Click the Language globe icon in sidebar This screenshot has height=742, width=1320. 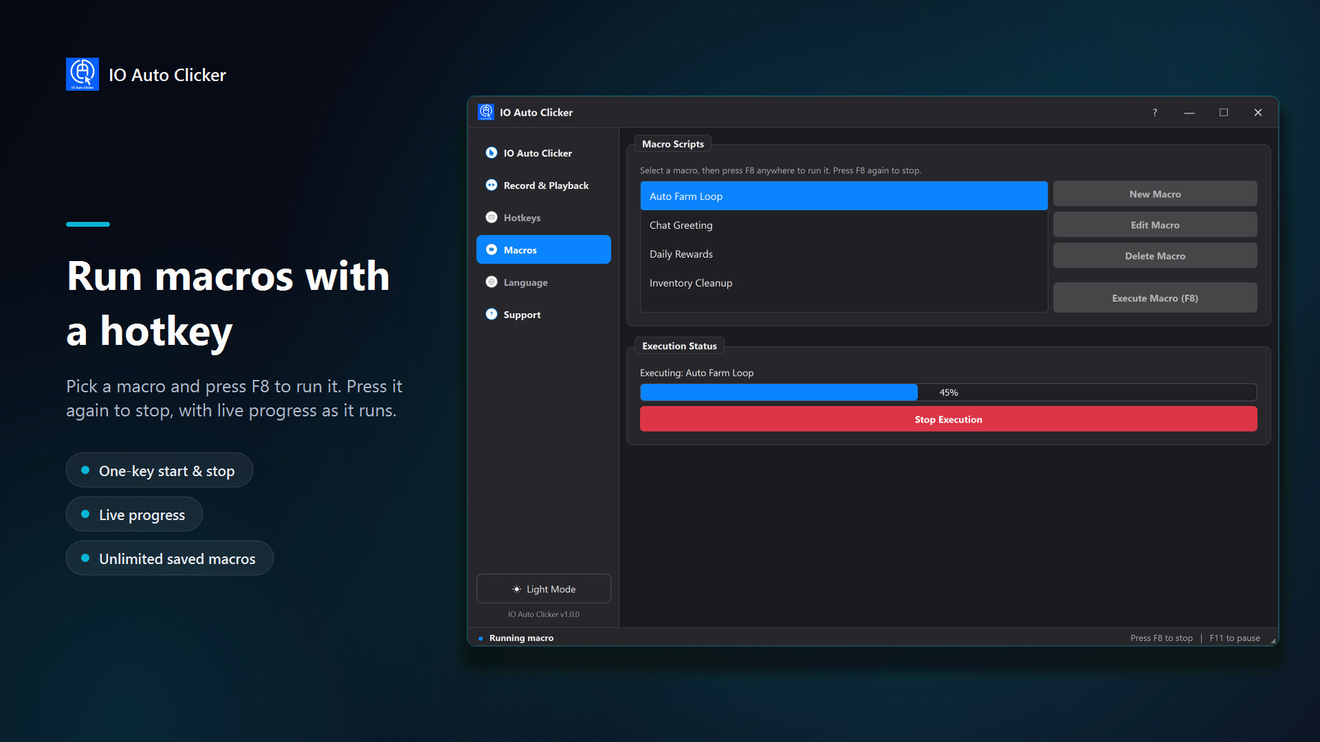point(492,282)
